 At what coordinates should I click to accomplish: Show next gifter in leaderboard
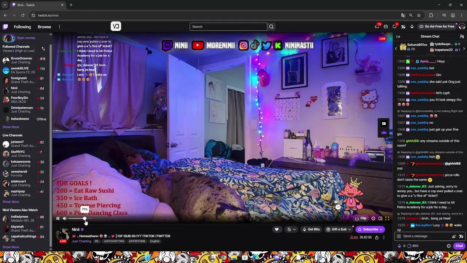coord(464,49)
